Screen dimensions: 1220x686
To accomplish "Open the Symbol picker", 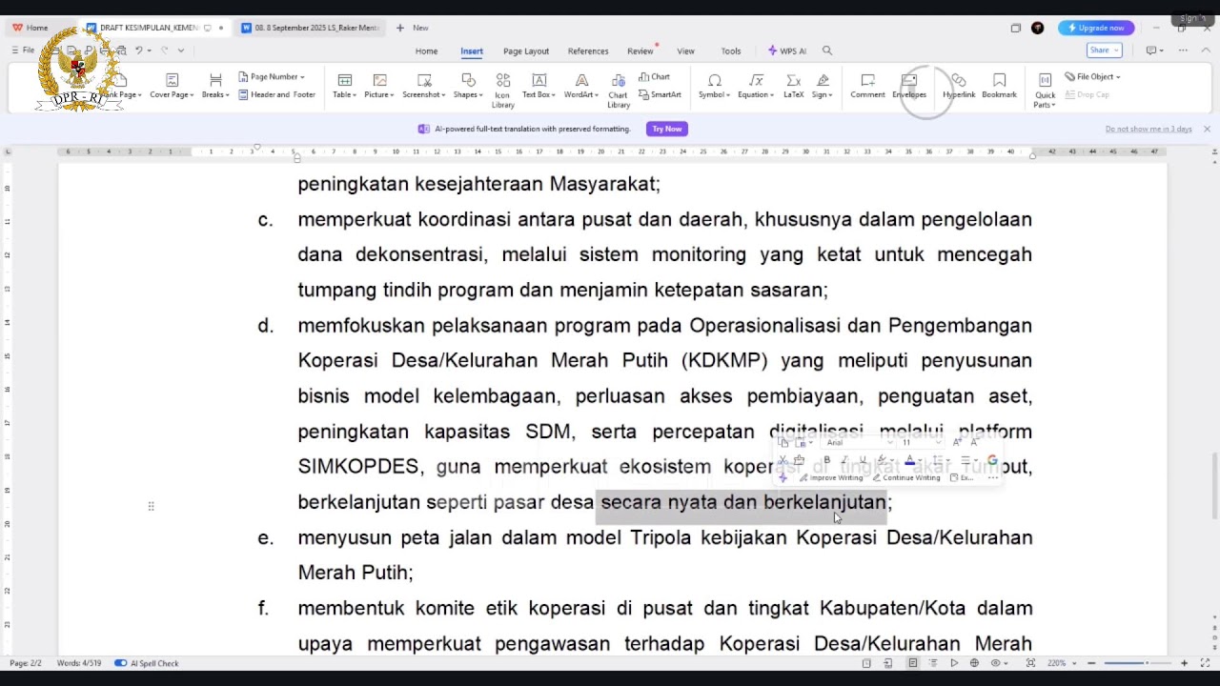I will (714, 86).
